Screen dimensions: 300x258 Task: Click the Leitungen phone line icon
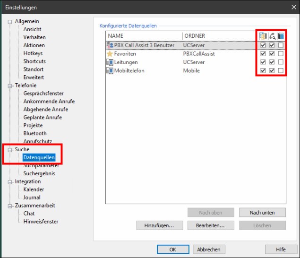(x=110, y=62)
